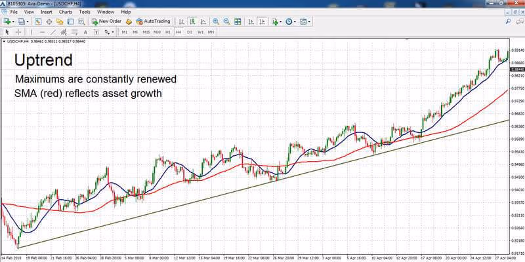The image size is (525, 262).
Task: Open the Strategy Tester icon
Action: [x=81, y=22]
